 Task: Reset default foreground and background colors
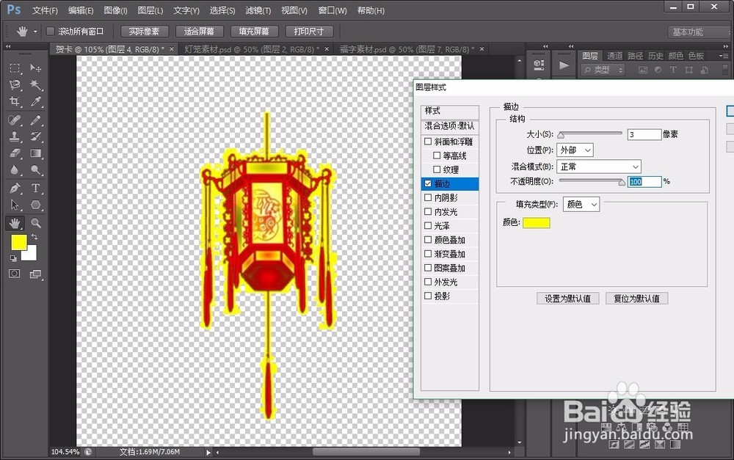point(13,258)
